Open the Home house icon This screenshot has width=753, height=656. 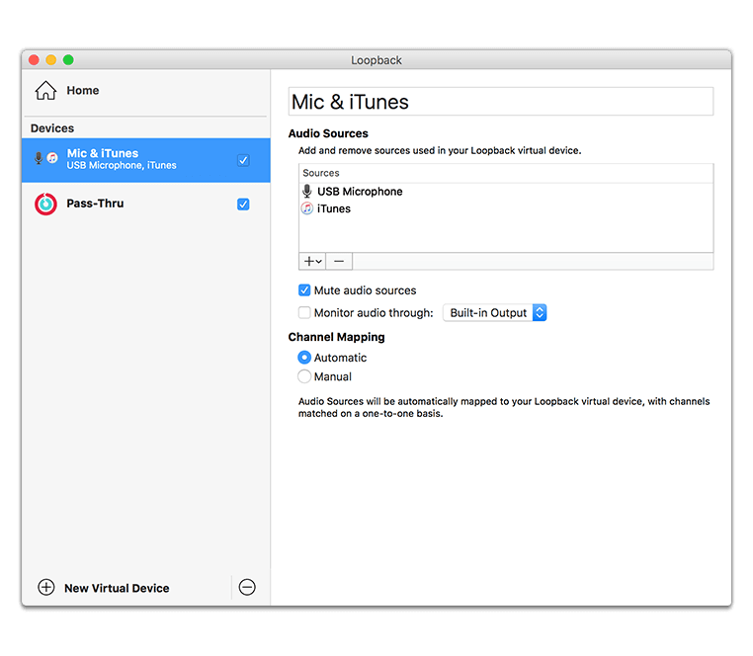click(45, 90)
